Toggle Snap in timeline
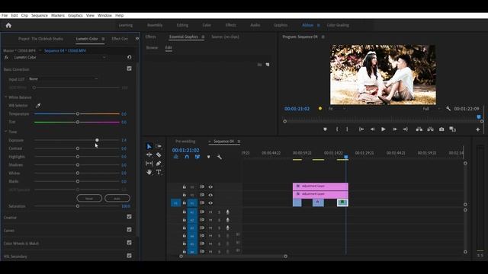The image size is (488, 274). [x=187, y=157]
